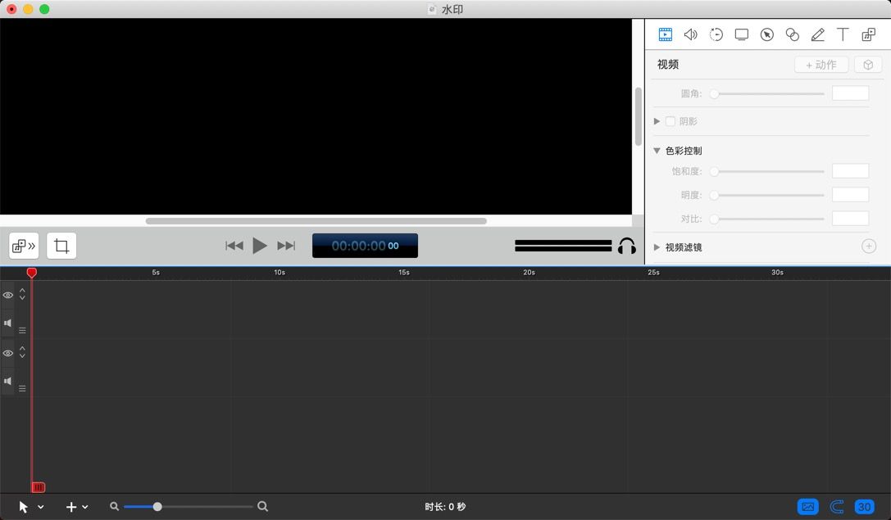Open the Screen Recording properties icon
Viewport: 891px width, 520px height.
(x=742, y=34)
